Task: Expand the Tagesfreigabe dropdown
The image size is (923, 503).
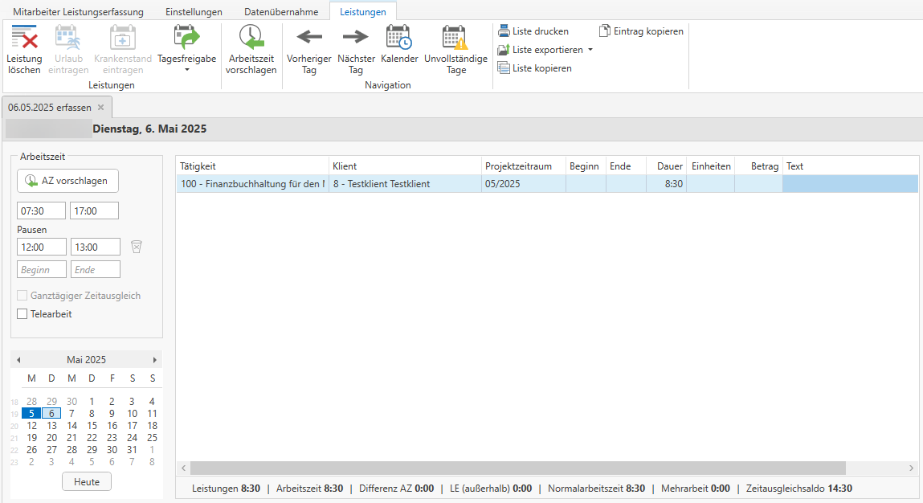Action: [x=186, y=70]
